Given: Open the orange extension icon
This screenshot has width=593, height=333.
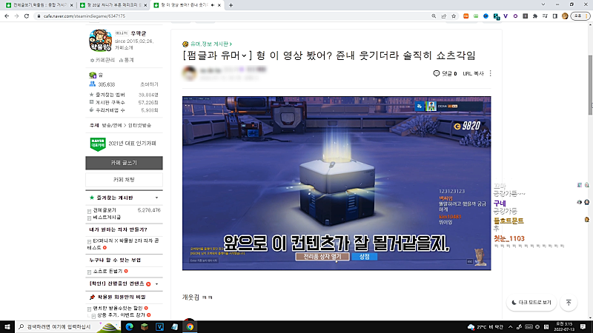Looking at the screenshot, I should tap(466, 16).
